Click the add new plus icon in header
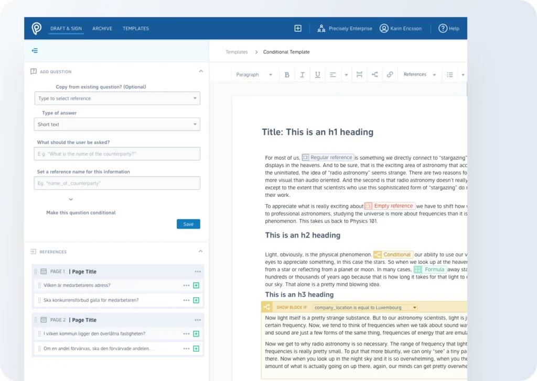 tap(298, 28)
